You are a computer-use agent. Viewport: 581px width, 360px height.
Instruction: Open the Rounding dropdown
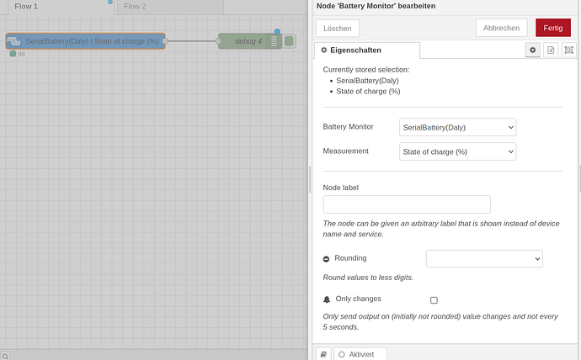point(484,258)
